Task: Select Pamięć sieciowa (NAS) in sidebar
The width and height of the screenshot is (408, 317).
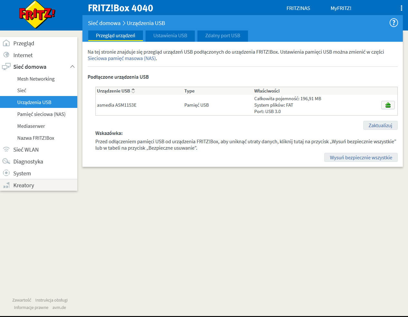Action: 41,114
